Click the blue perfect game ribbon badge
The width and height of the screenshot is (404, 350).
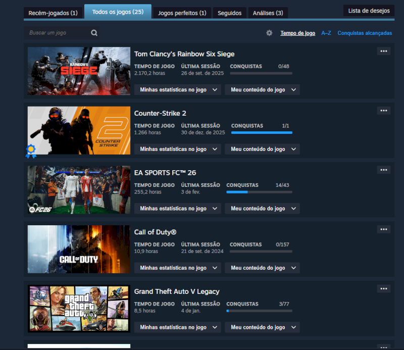click(x=32, y=149)
